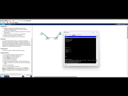Switch to Physical workspace view

pyautogui.click(x=9, y=24)
